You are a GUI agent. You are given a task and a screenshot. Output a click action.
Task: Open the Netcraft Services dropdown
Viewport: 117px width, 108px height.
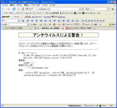coord(18,17)
